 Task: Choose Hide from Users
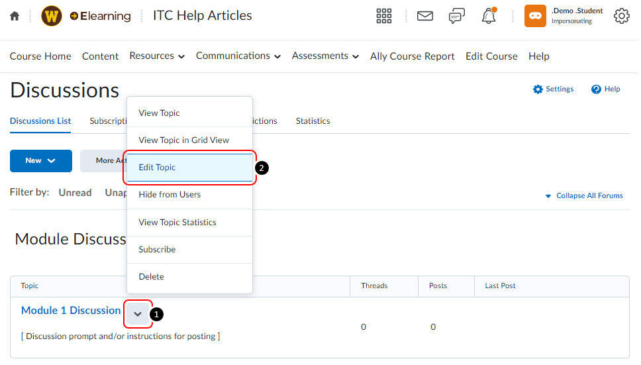click(x=191, y=195)
